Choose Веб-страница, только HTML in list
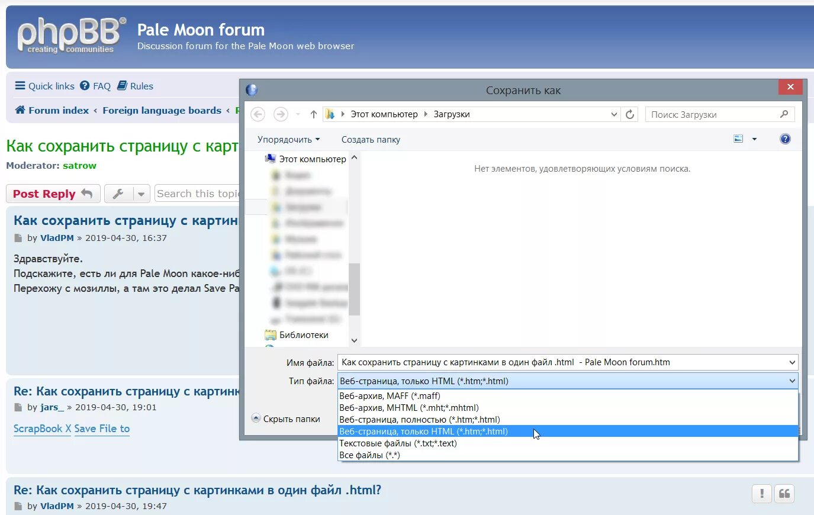 point(568,432)
